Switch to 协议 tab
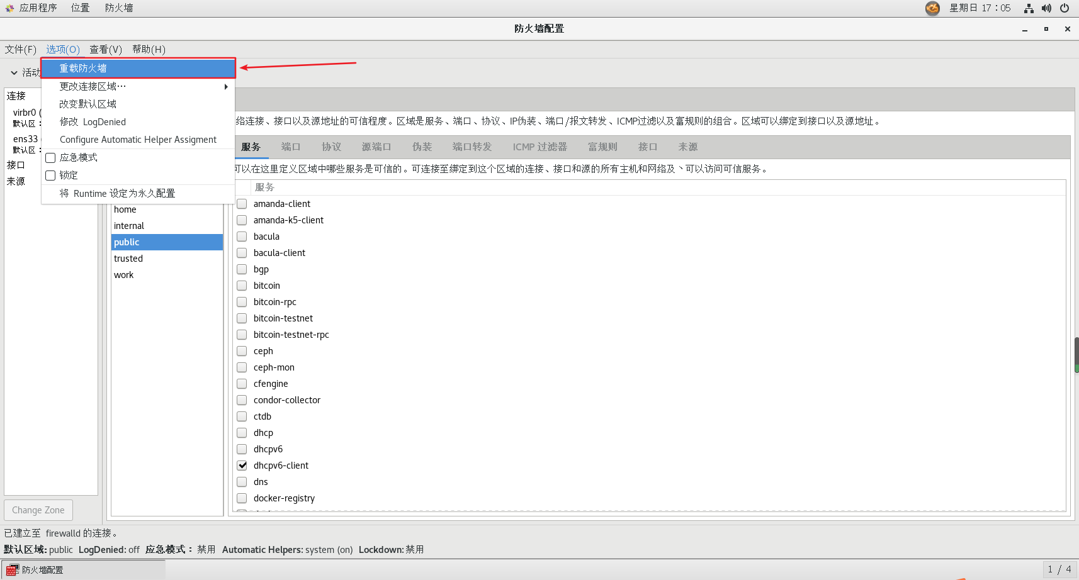Viewport: 1079px width, 580px height. (x=331, y=147)
